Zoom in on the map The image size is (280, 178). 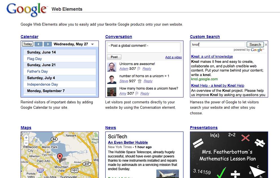point(26,137)
